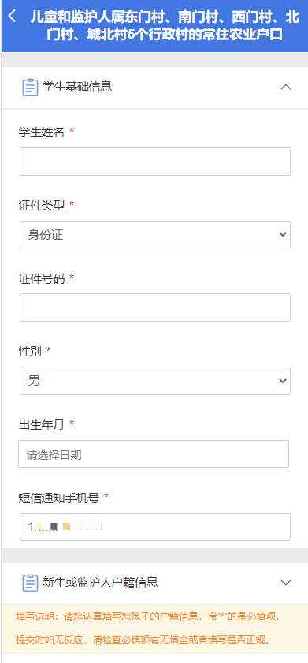
Task: Collapse the 学生基础信息 section chevron
Action: 286,87
